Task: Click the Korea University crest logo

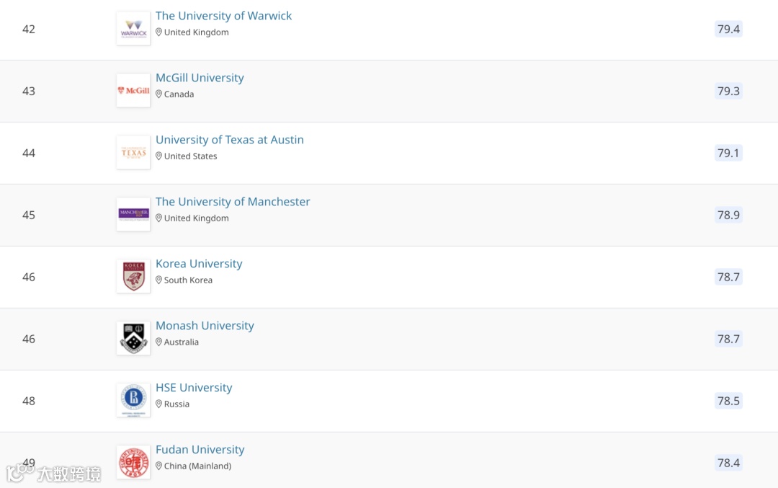Action: pyautogui.click(x=133, y=277)
